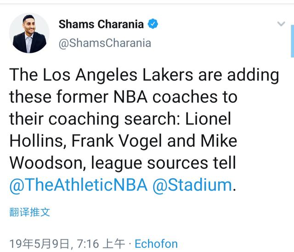Click the word Lakers in tweet
294x252 pixels.
coord(168,75)
